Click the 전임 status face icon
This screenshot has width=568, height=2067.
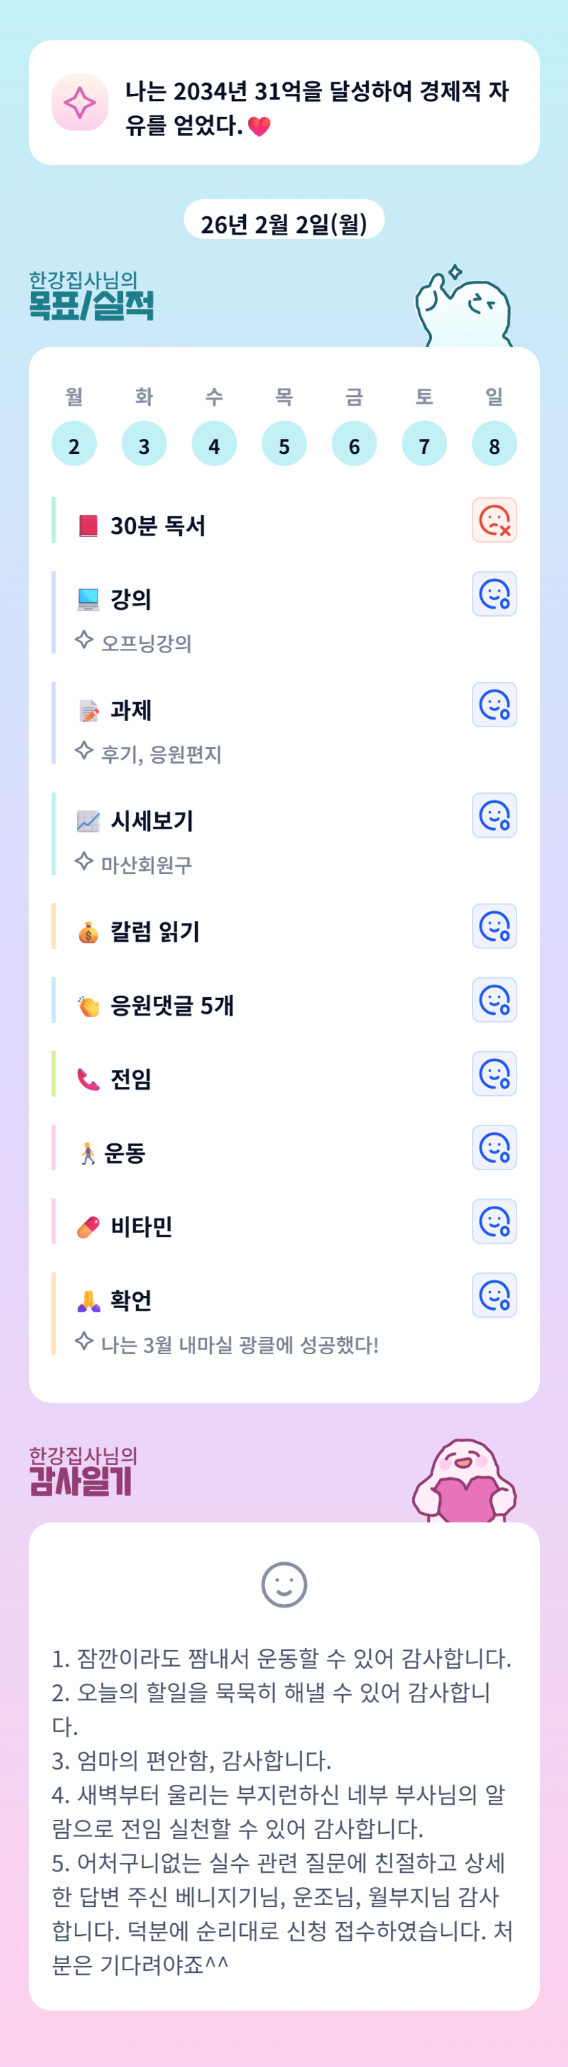pos(493,1073)
